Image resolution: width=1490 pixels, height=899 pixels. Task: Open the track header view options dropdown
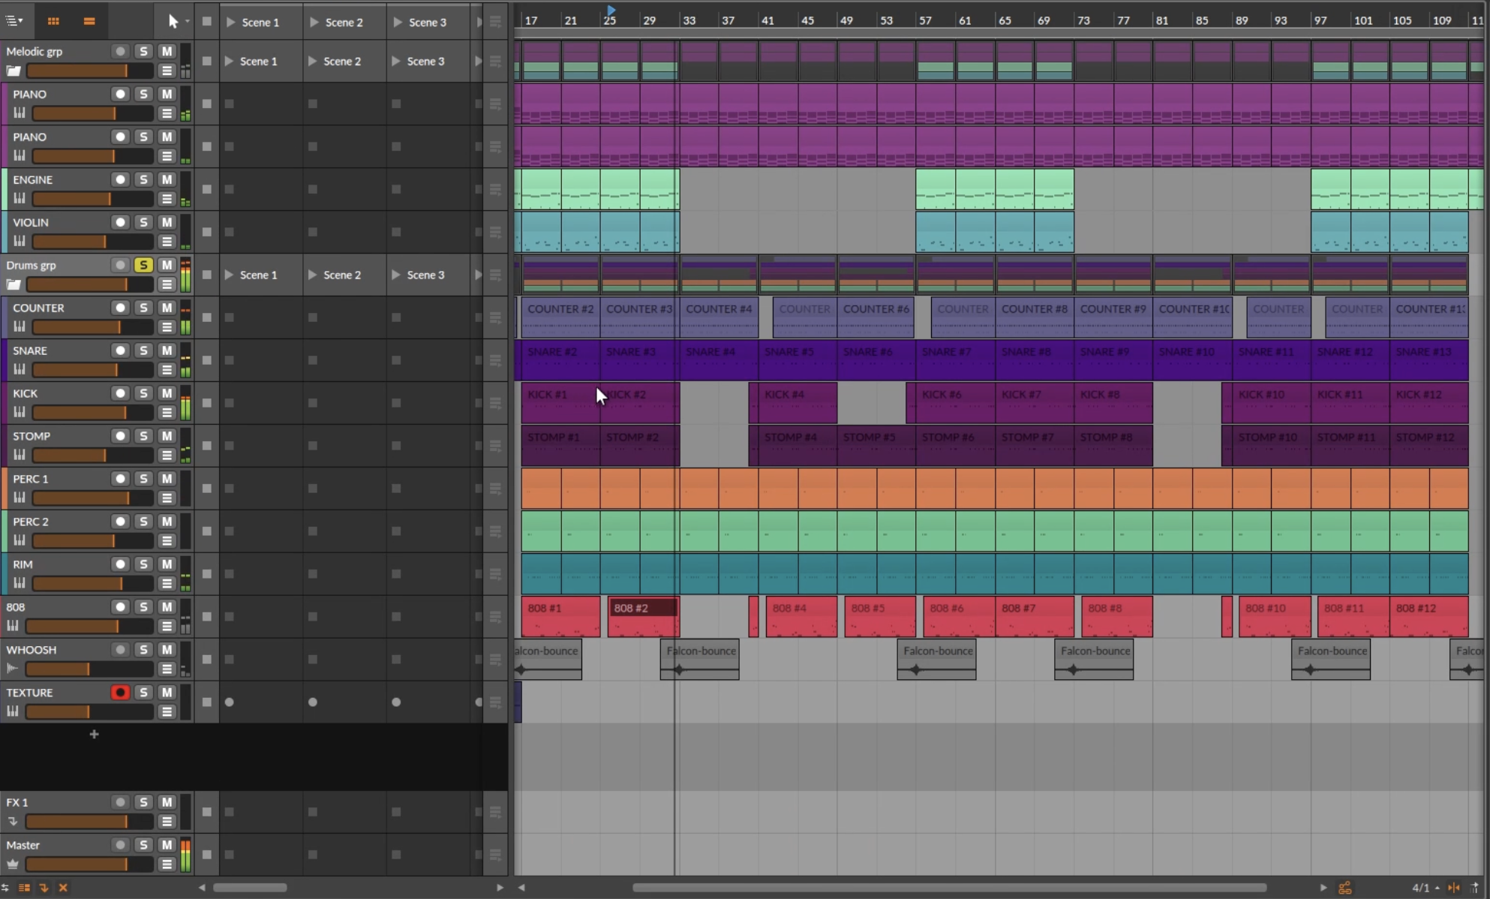pos(14,21)
